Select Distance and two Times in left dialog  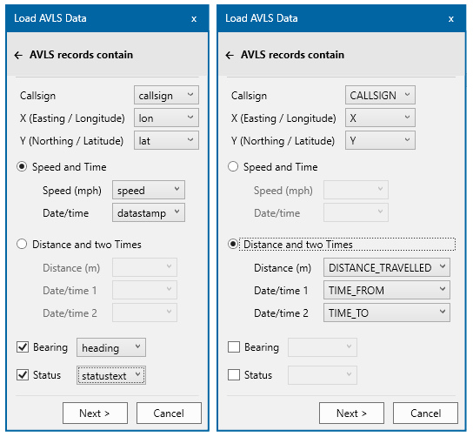pyautogui.click(x=22, y=244)
